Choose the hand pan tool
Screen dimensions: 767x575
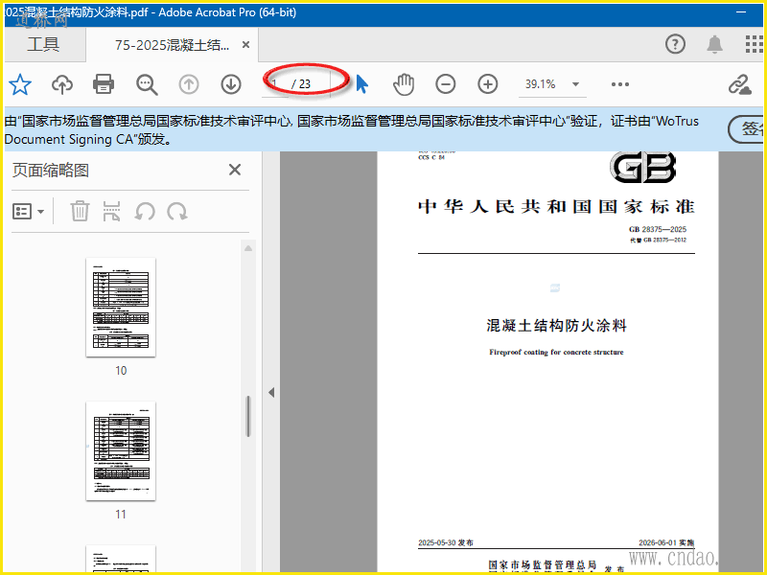pos(404,84)
